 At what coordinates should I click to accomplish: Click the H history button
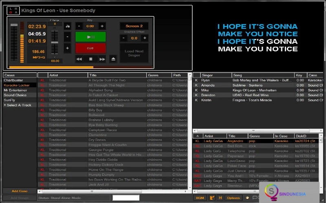220,198
